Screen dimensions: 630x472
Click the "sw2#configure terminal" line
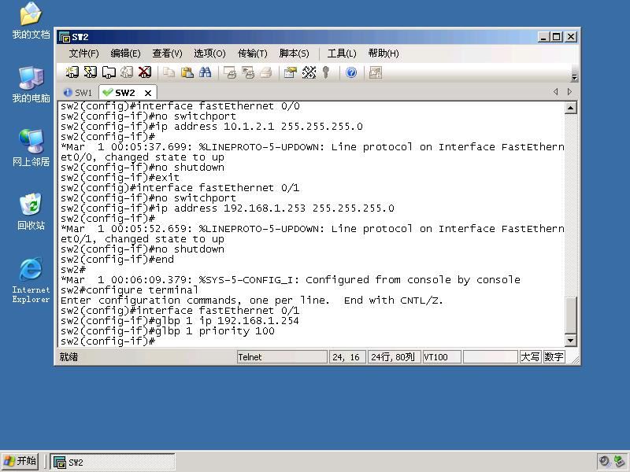pos(129,290)
